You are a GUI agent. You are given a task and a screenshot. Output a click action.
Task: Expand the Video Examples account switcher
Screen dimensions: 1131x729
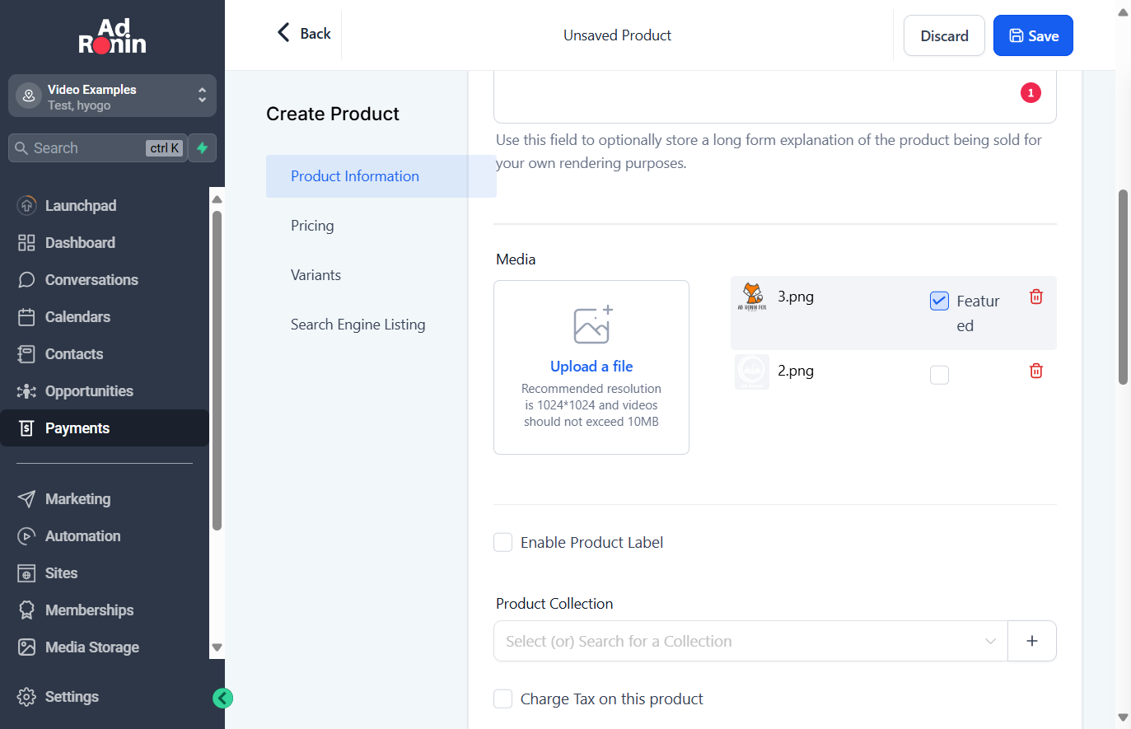112,96
